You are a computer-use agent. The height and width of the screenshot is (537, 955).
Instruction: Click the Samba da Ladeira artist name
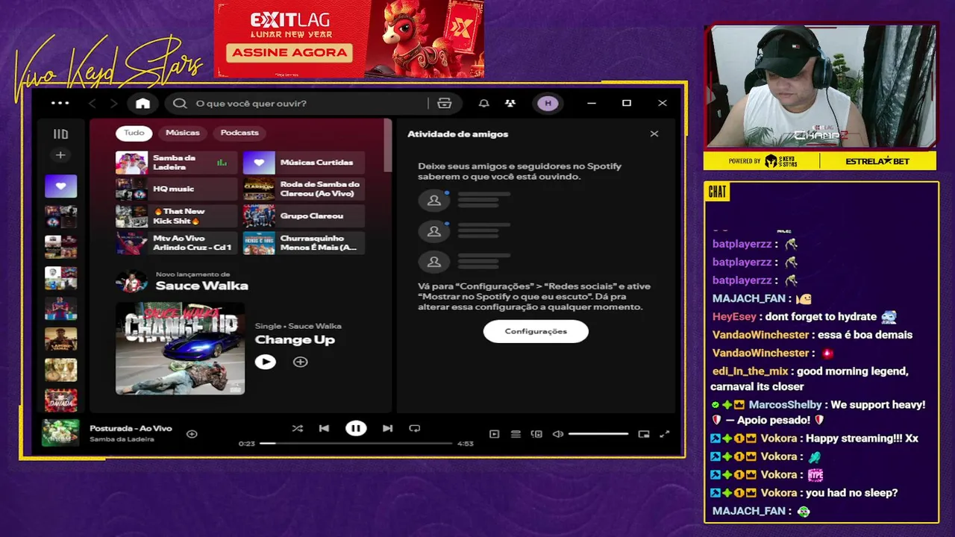[122, 439]
